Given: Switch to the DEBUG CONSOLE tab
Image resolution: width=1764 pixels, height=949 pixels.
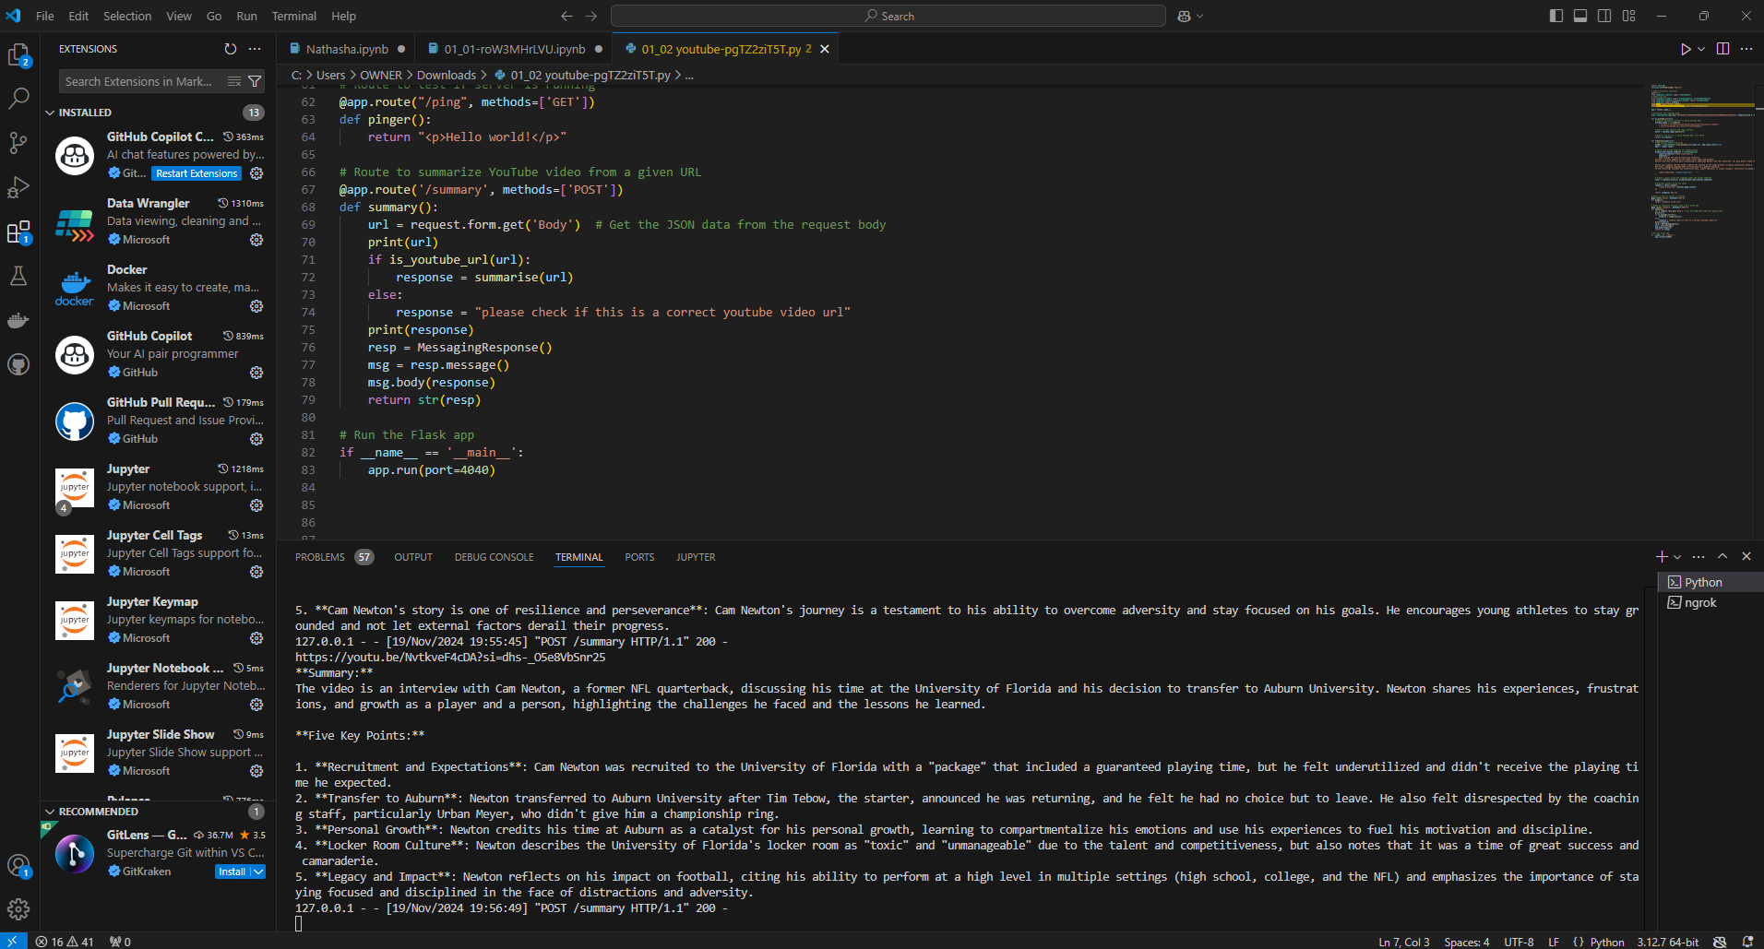Looking at the screenshot, I should [494, 557].
